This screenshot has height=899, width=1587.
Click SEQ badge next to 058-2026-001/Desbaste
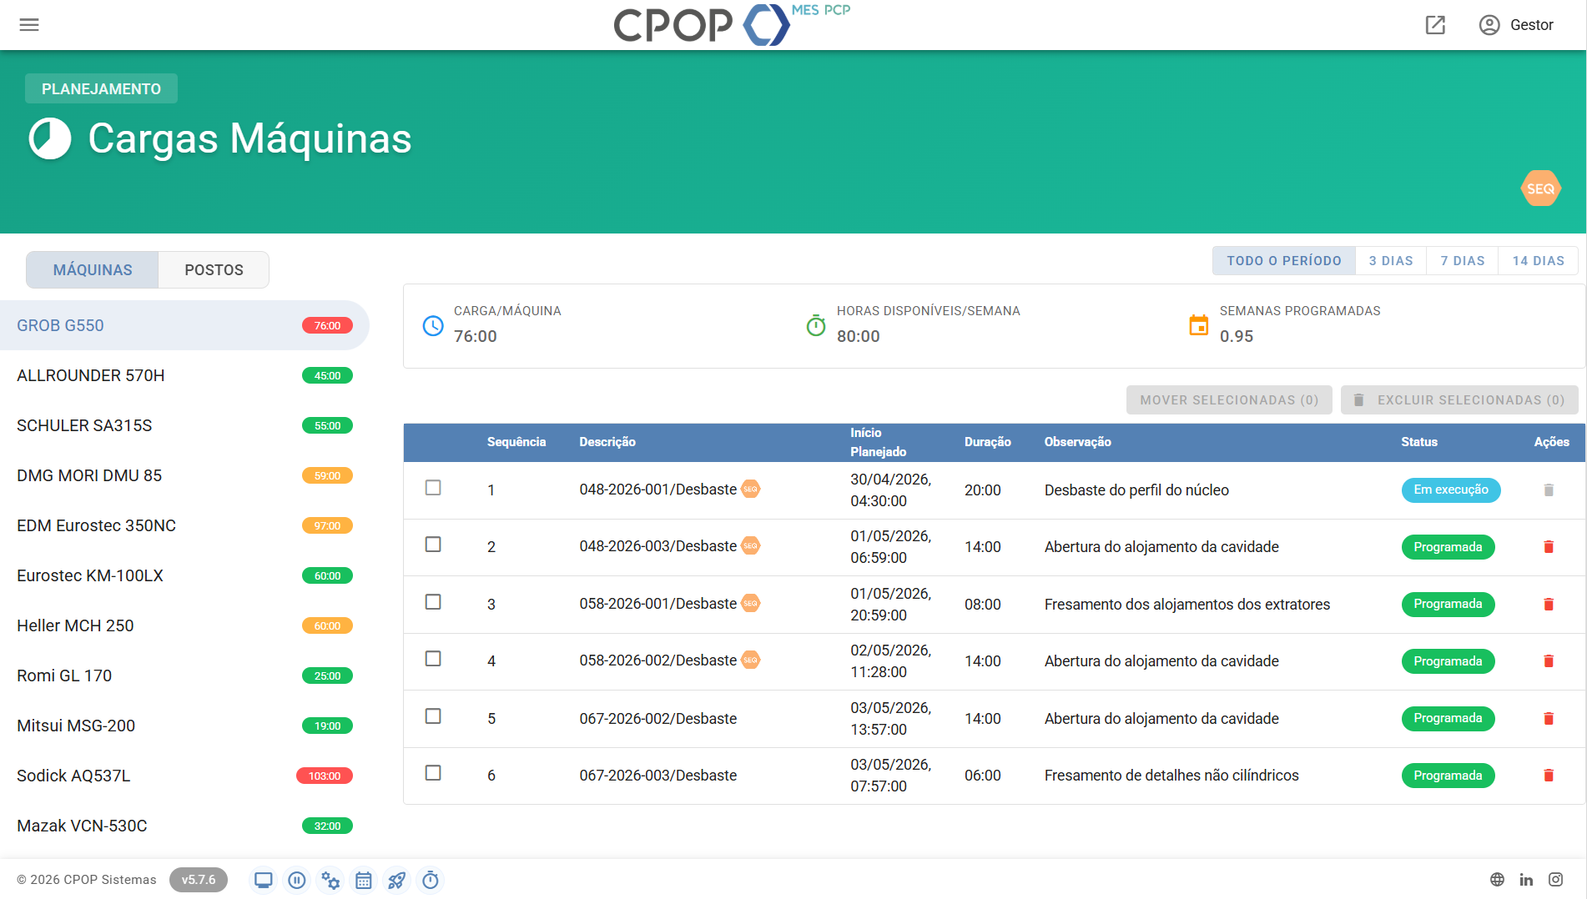pos(751,604)
